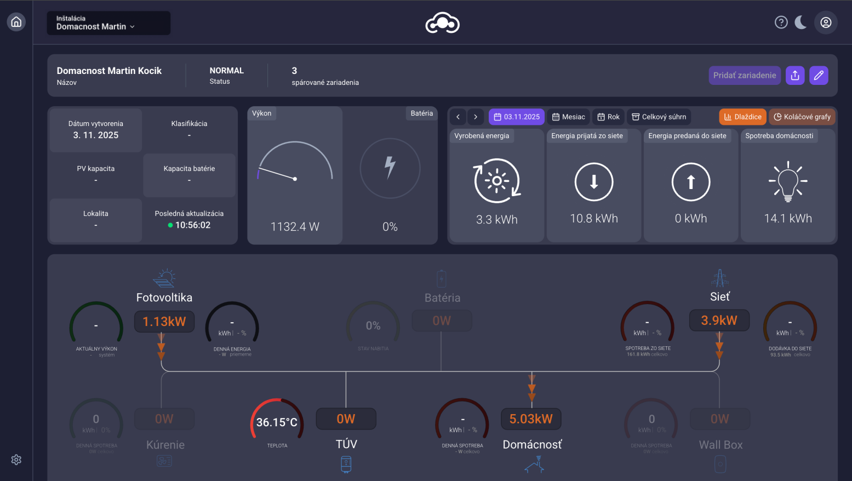Viewport: 852px width, 481px height.
Task: Open the help question mark icon
Action: tap(781, 22)
